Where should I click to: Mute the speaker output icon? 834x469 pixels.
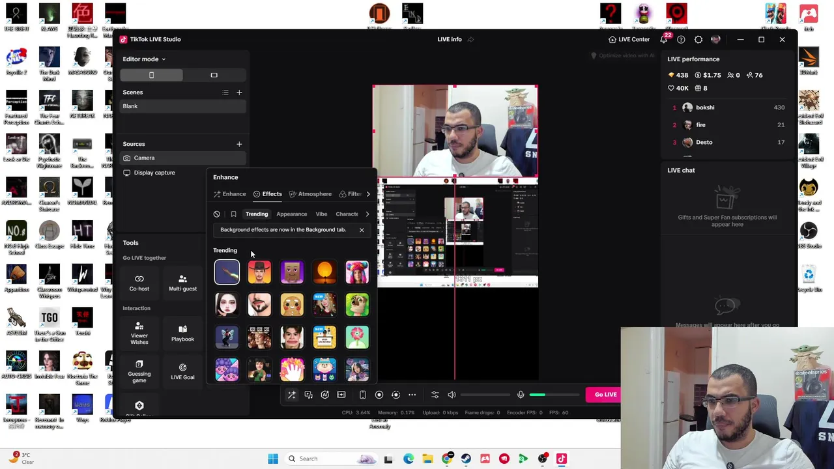[x=452, y=395]
